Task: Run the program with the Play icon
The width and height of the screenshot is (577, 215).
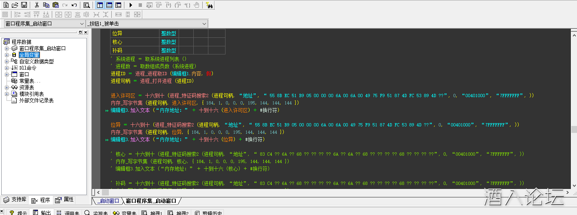Action: point(130,5)
